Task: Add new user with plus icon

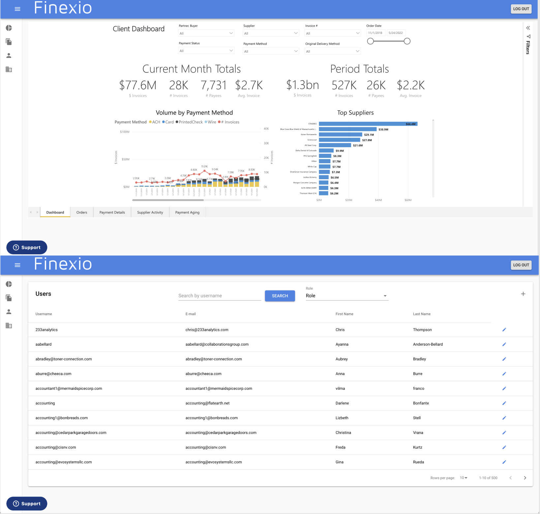Action: 523,294
